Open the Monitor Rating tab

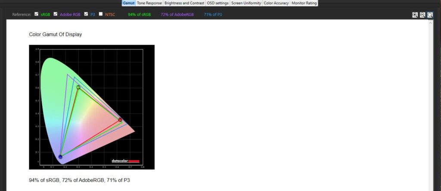304,3
